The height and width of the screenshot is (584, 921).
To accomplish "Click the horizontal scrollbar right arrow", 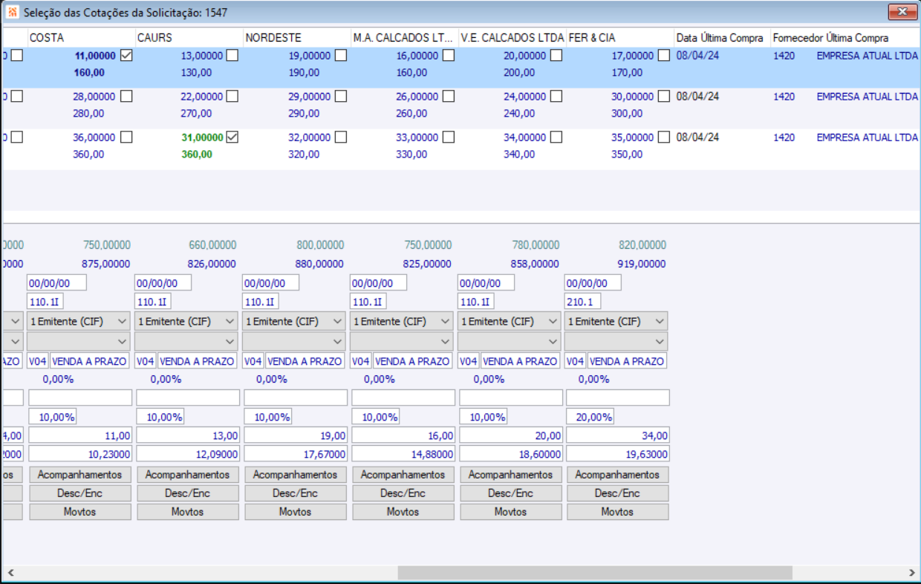I will 911,573.
